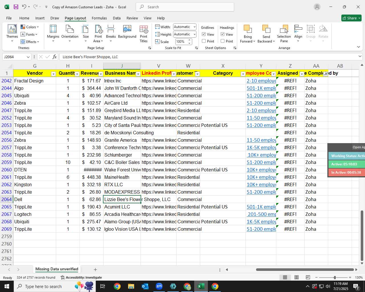Open the Margins options

click(x=53, y=34)
